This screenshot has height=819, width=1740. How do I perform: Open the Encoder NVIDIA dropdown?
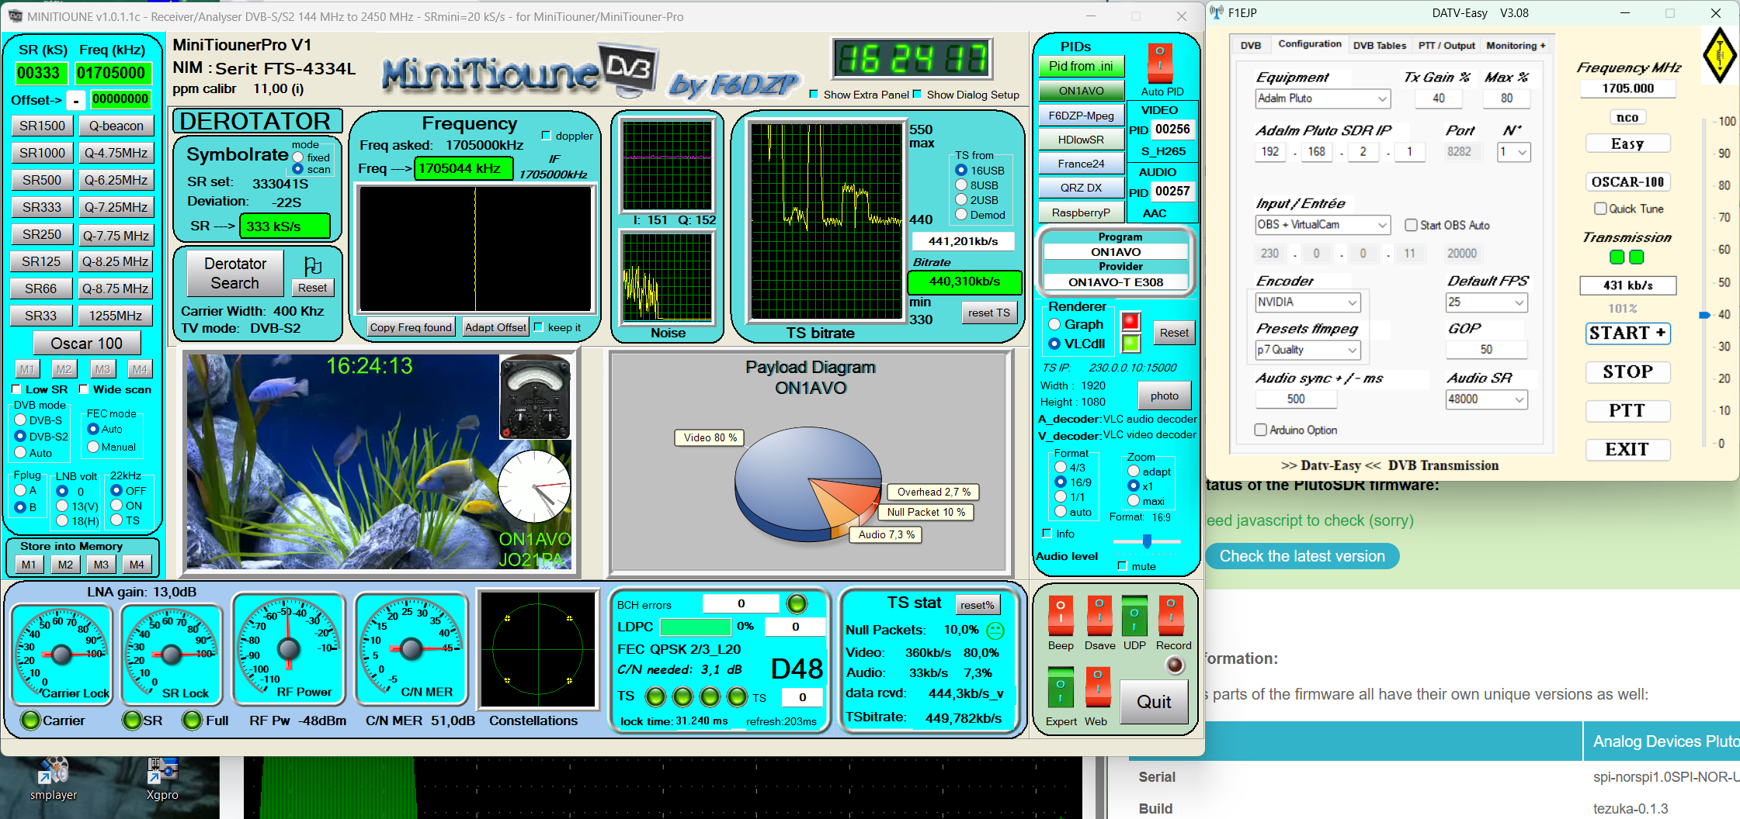point(1308,302)
